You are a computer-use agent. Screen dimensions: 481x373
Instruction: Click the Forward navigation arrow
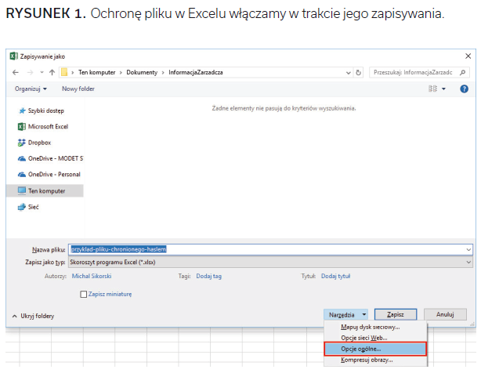tap(30, 72)
